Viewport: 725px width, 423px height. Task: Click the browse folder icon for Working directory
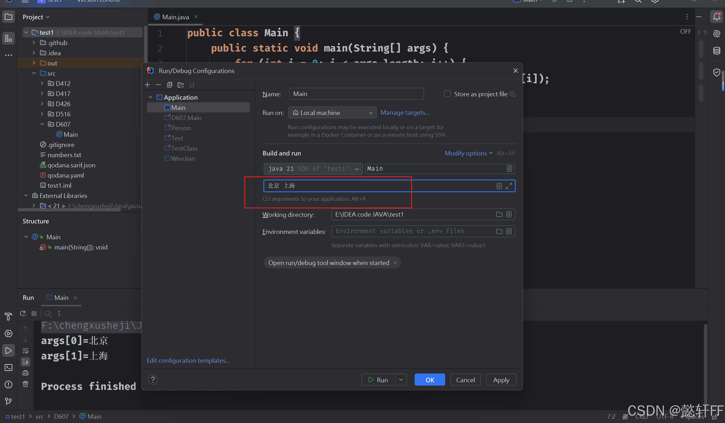pyautogui.click(x=499, y=215)
